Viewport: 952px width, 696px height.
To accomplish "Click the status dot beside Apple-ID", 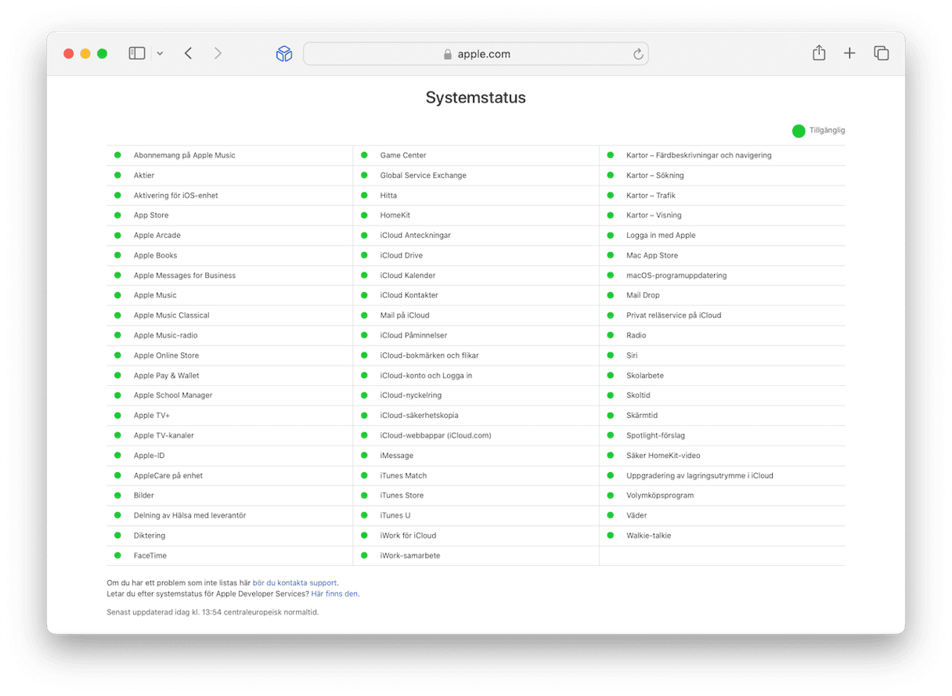I will 117,455.
